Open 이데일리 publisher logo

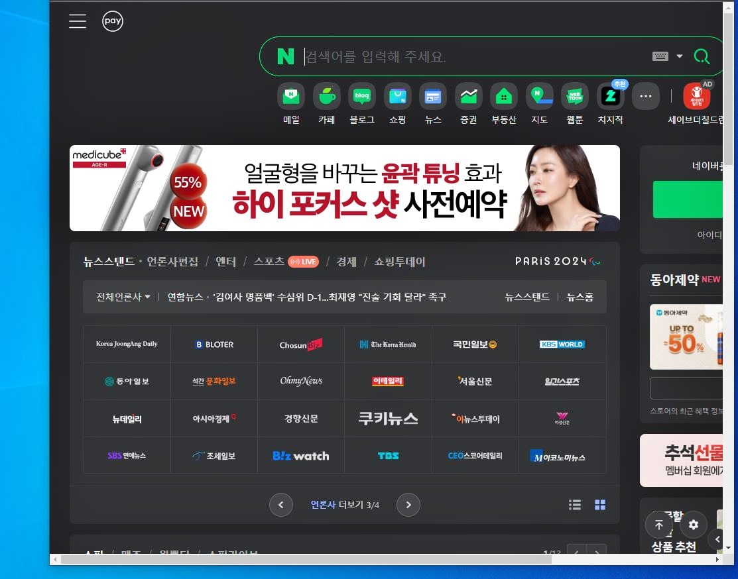click(389, 382)
